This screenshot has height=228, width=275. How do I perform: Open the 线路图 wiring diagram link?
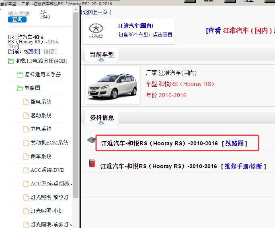pyautogui.click(x=234, y=143)
